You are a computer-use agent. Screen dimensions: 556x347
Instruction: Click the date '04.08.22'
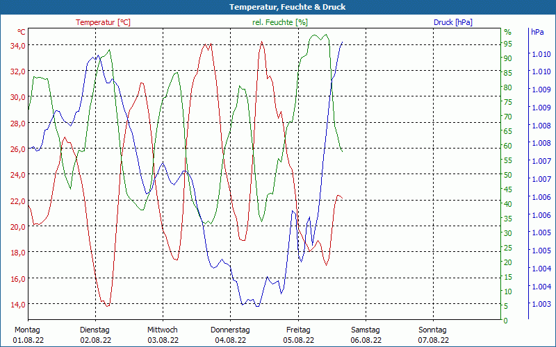click(x=231, y=340)
